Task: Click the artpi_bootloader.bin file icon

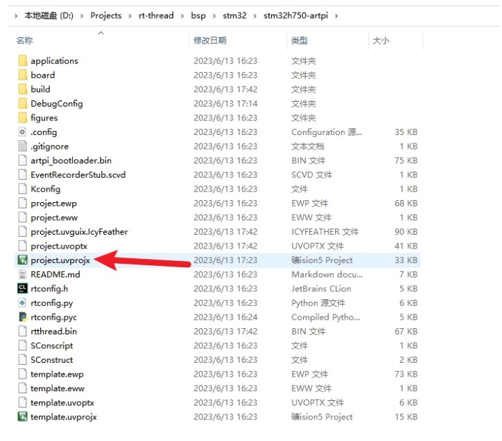Action: pos(22,161)
